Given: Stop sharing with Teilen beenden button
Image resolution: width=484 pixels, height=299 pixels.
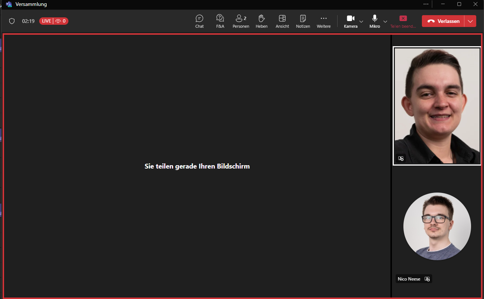Looking at the screenshot, I should [x=403, y=21].
